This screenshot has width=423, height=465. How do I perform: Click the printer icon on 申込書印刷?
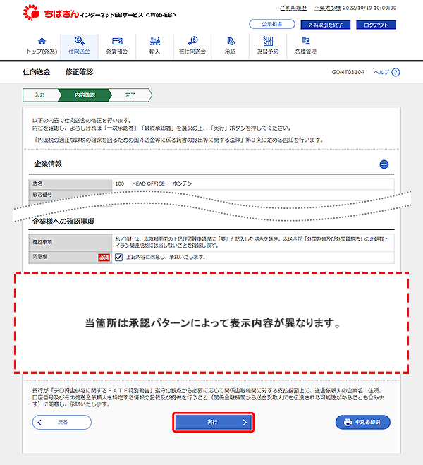click(x=348, y=422)
